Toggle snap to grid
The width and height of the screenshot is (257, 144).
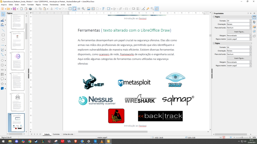pos(75,9)
